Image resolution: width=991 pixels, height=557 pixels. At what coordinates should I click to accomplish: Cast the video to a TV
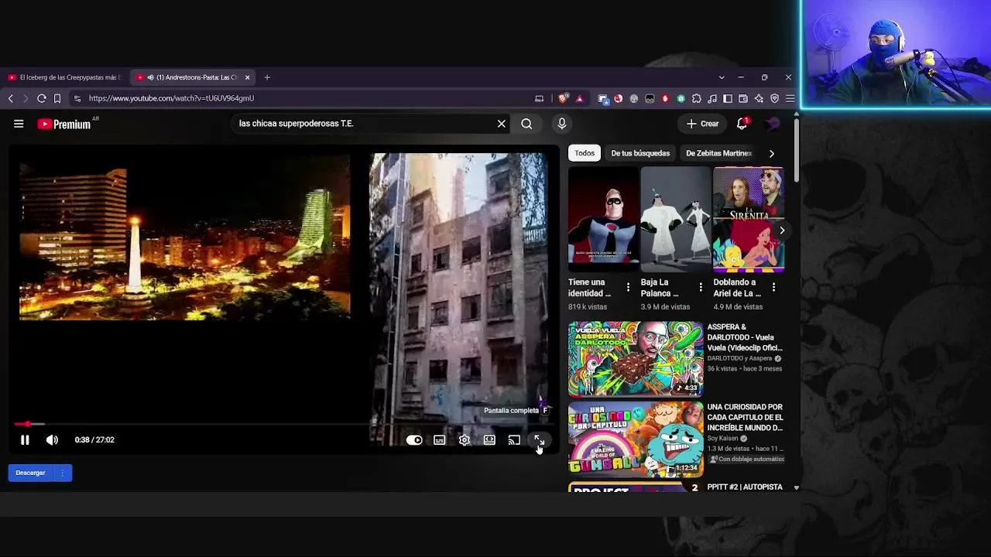[x=514, y=440]
